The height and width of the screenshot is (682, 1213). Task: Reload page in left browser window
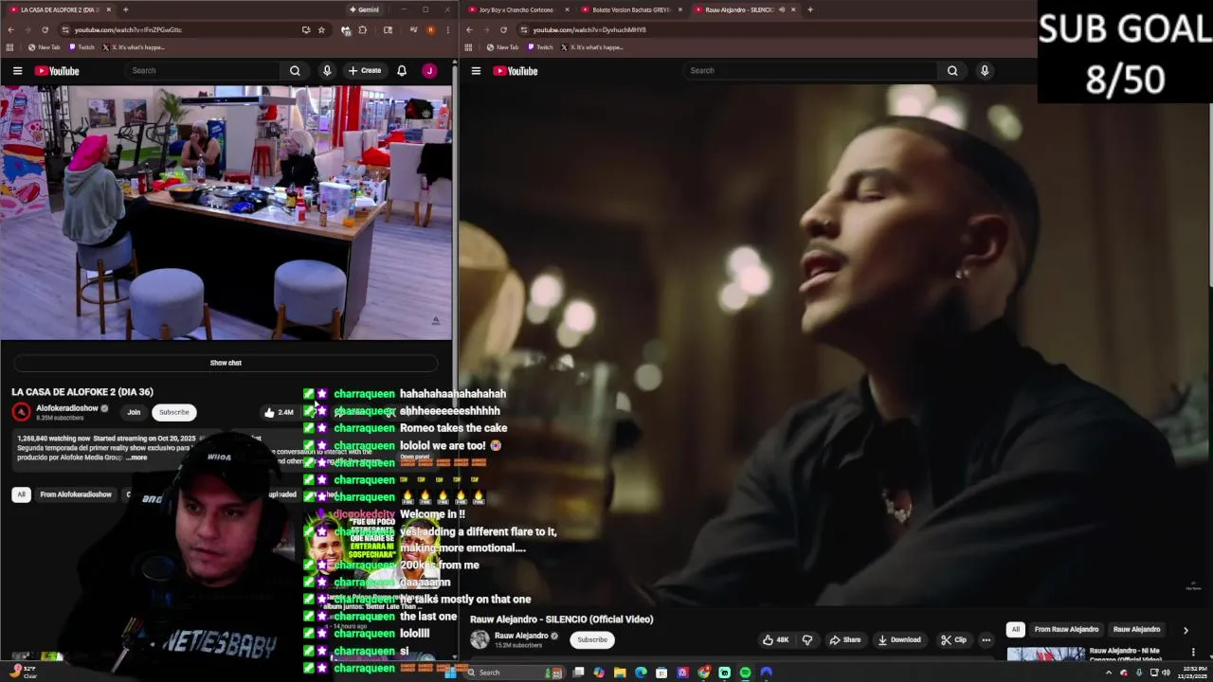(x=45, y=29)
